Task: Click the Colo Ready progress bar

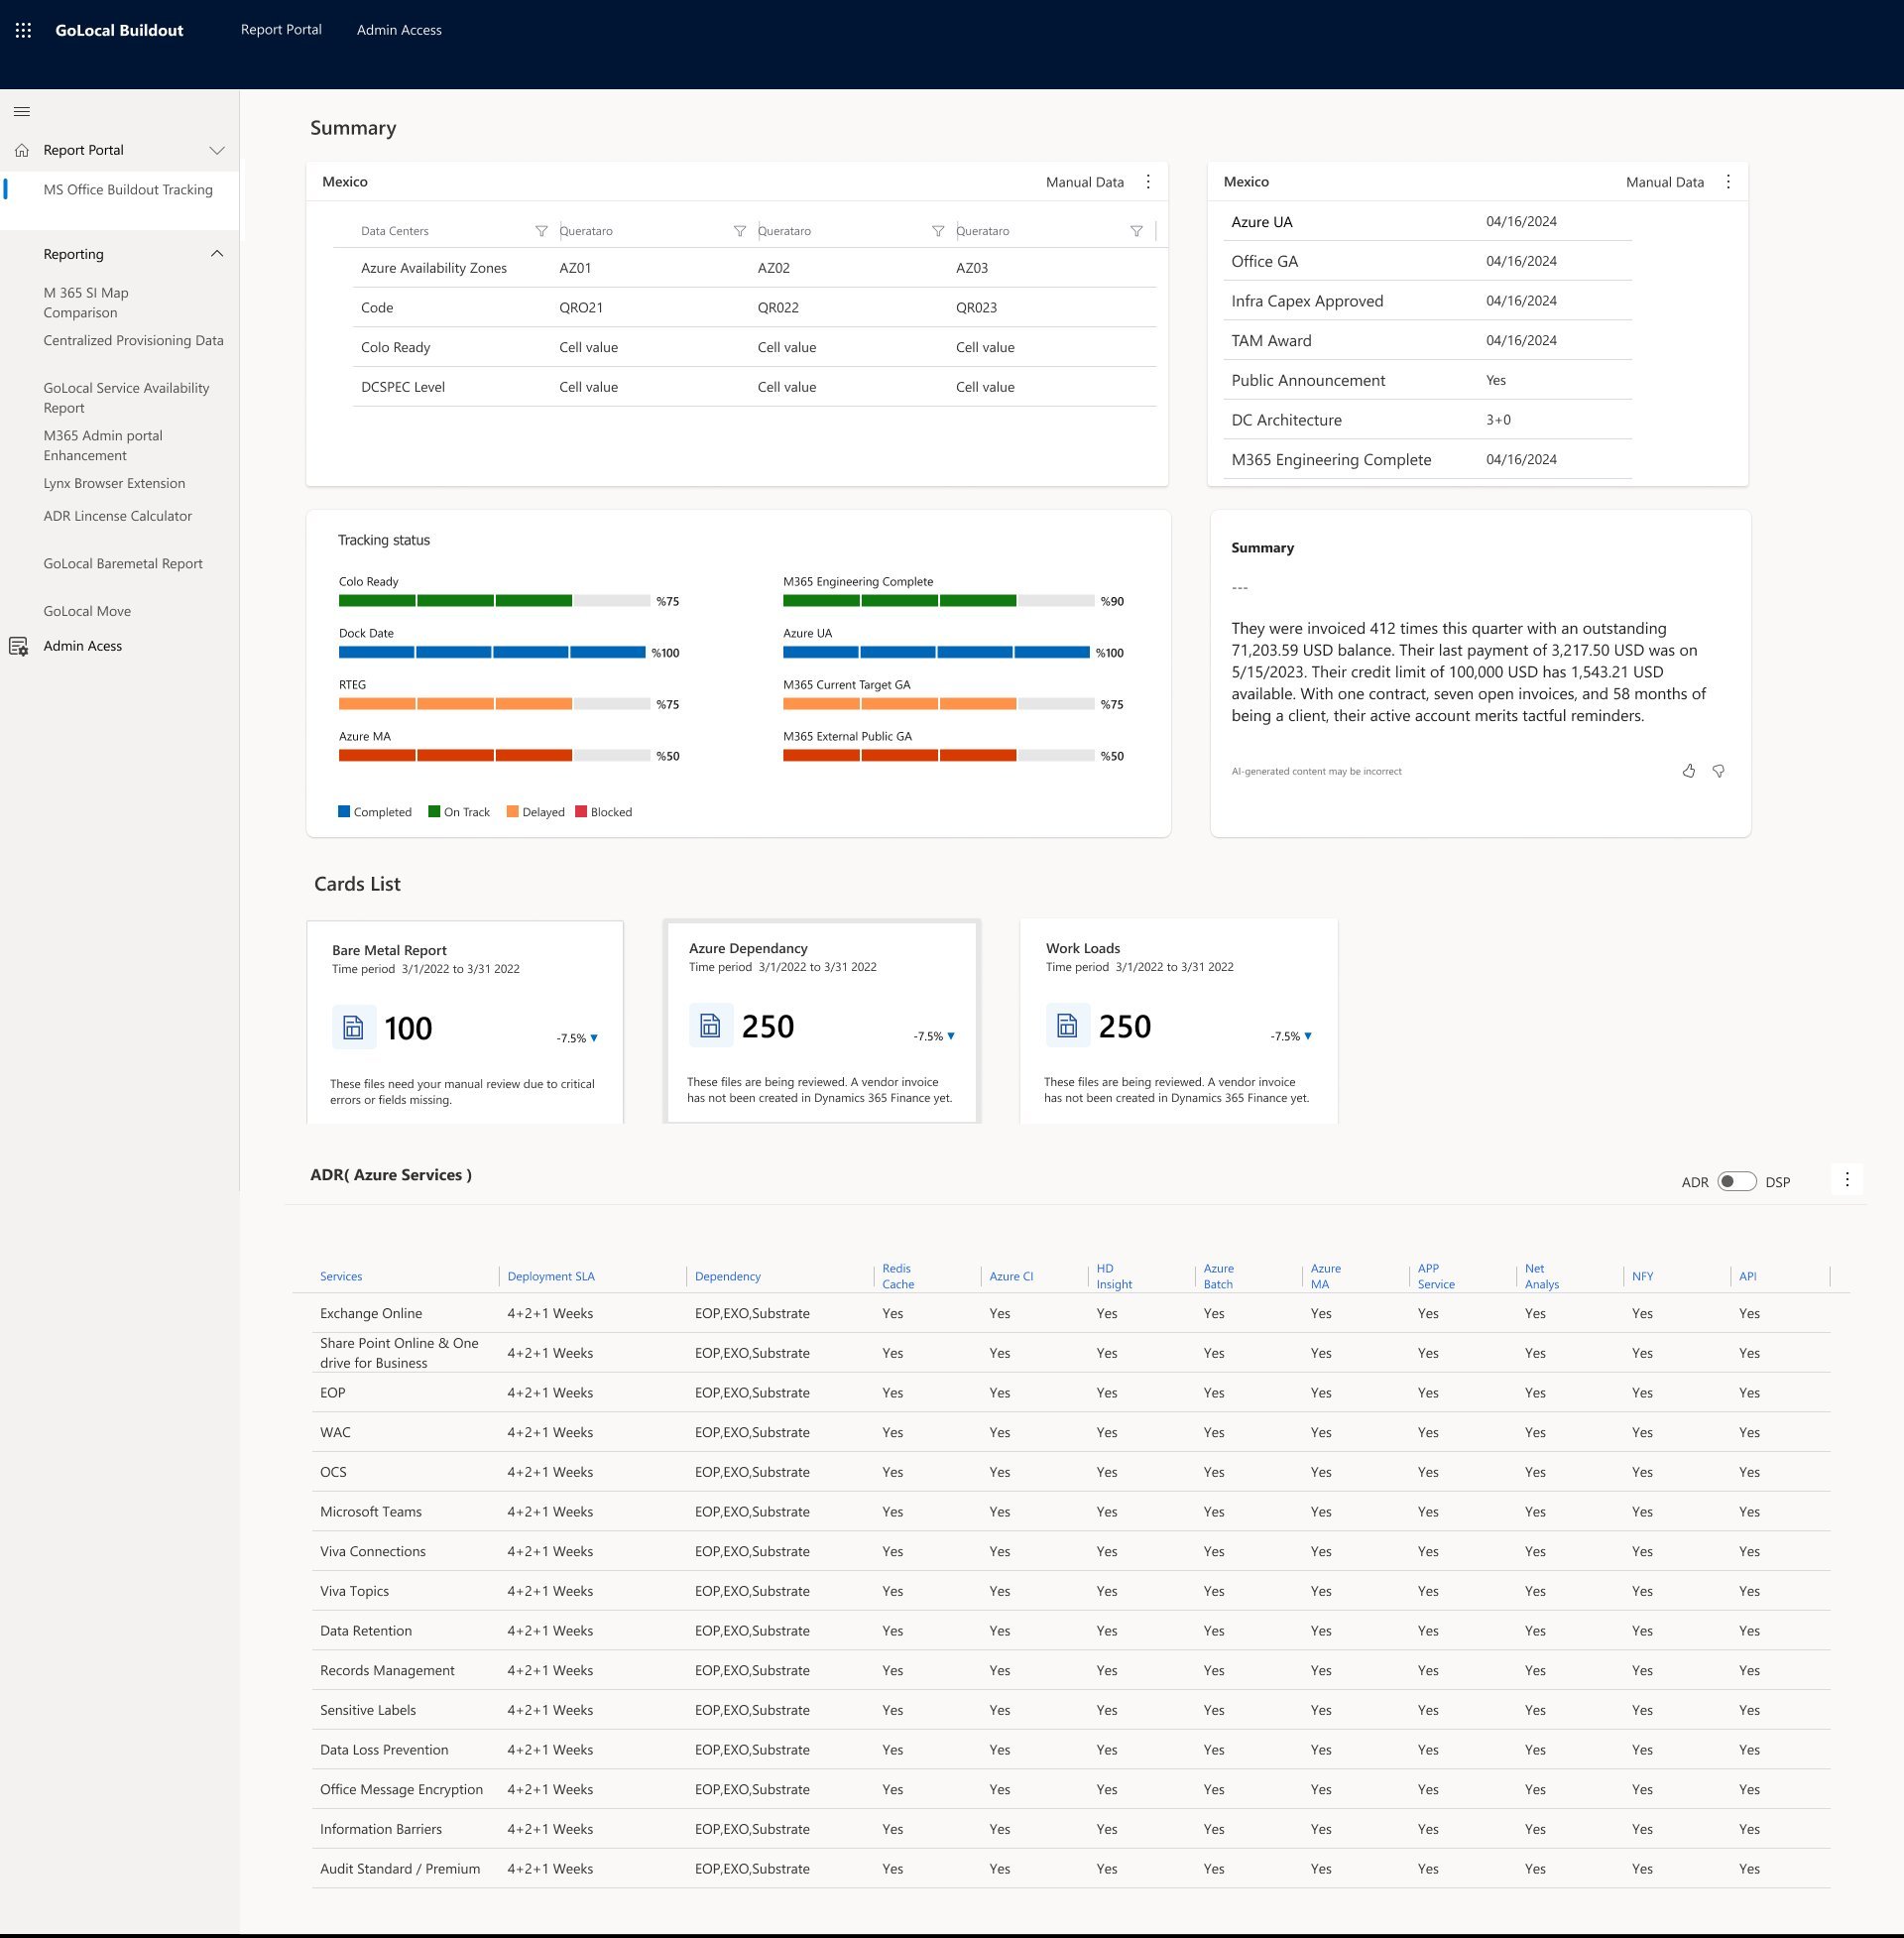Action: (494, 601)
